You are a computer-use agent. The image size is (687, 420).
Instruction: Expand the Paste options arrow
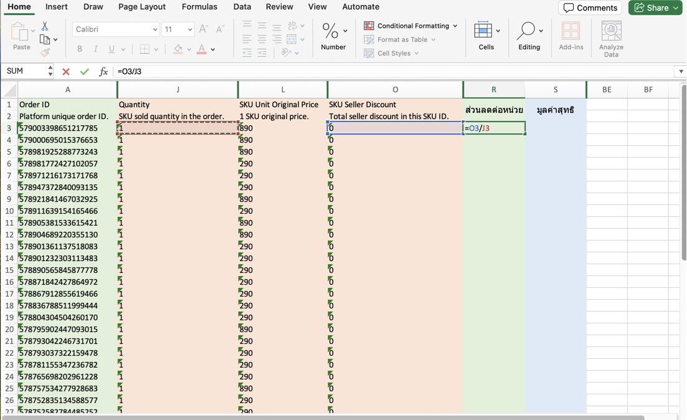pyautogui.click(x=33, y=31)
